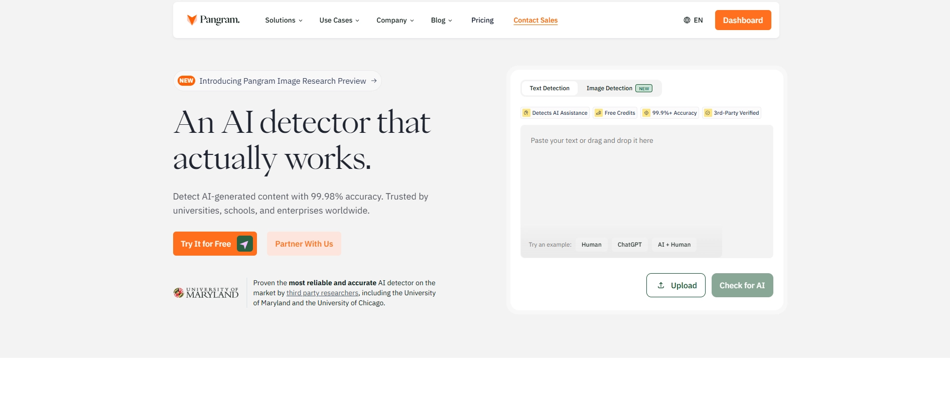Click the "most reliable and accurate" bold text
Image resolution: width=950 pixels, height=398 pixels.
(x=332, y=283)
